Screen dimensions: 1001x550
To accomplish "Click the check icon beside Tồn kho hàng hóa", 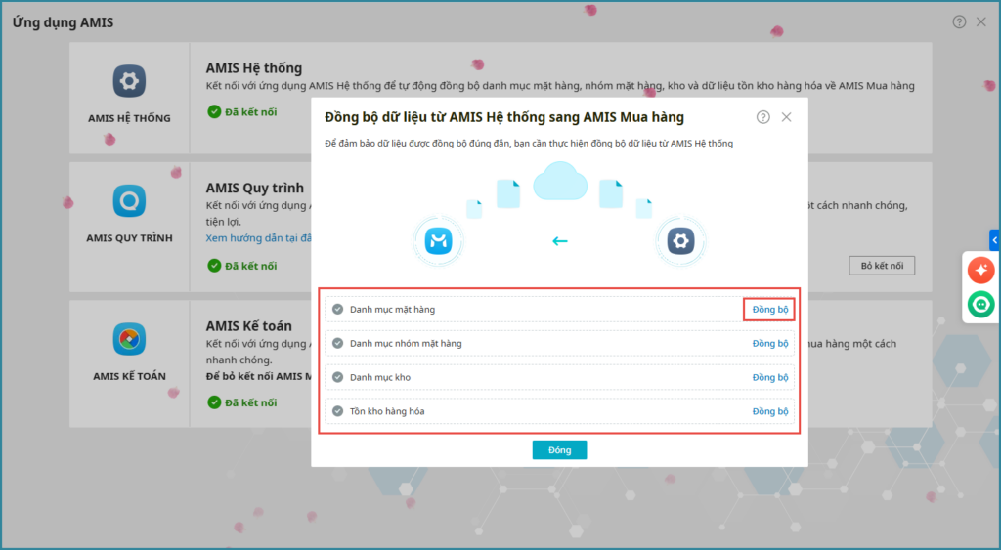I will tap(337, 411).
